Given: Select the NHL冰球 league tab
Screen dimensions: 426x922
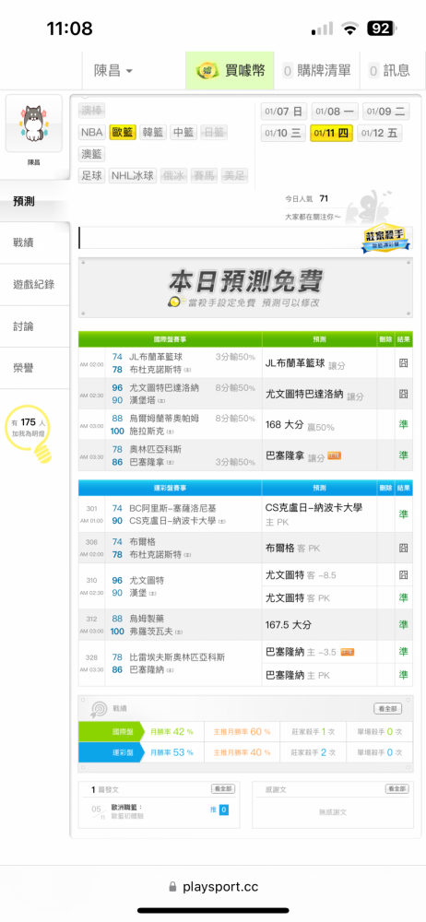Looking at the screenshot, I should (x=133, y=175).
